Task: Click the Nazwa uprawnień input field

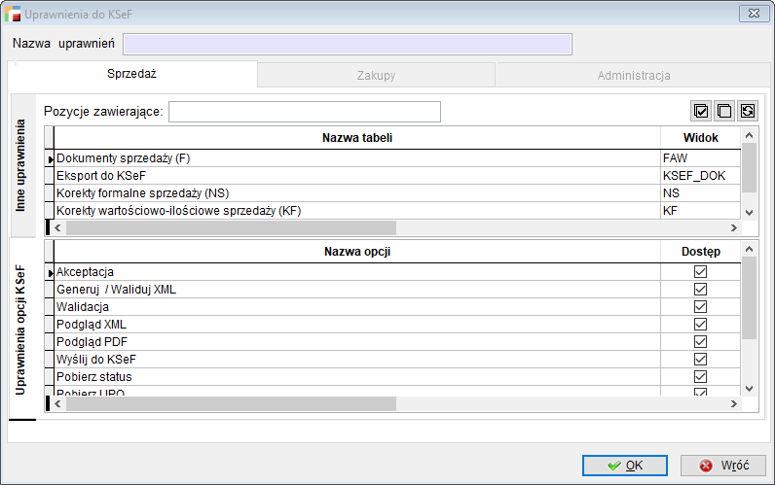Action: coord(347,45)
